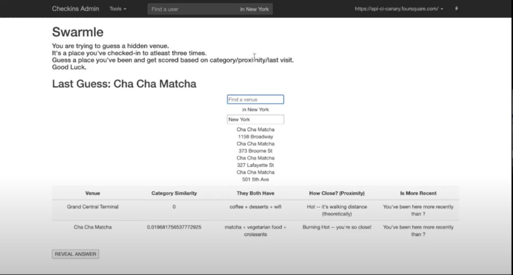This screenshot has width=513, height=275.
Task: Expand the api-ci-canary.foursquare.com server dropdown
Action: [x=399, y=9]
